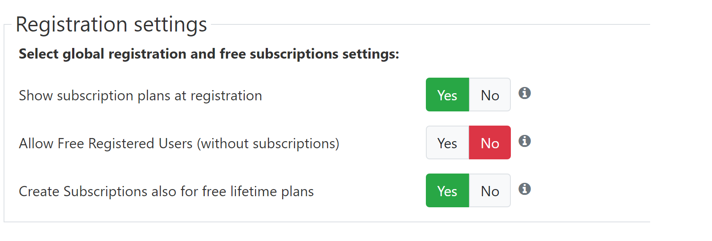Screen dimensions: 712x241
Task: Click the Show subscription plans at registration label
Action: [140, 96]
